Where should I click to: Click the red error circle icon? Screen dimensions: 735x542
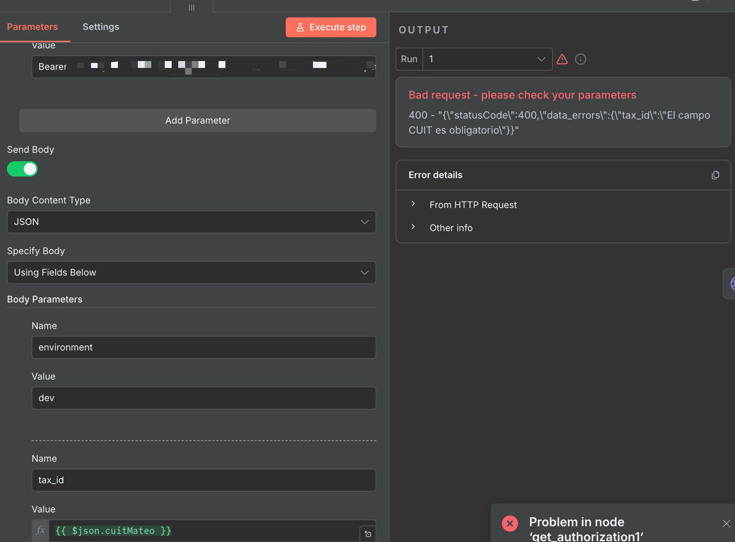click(510, 524)
